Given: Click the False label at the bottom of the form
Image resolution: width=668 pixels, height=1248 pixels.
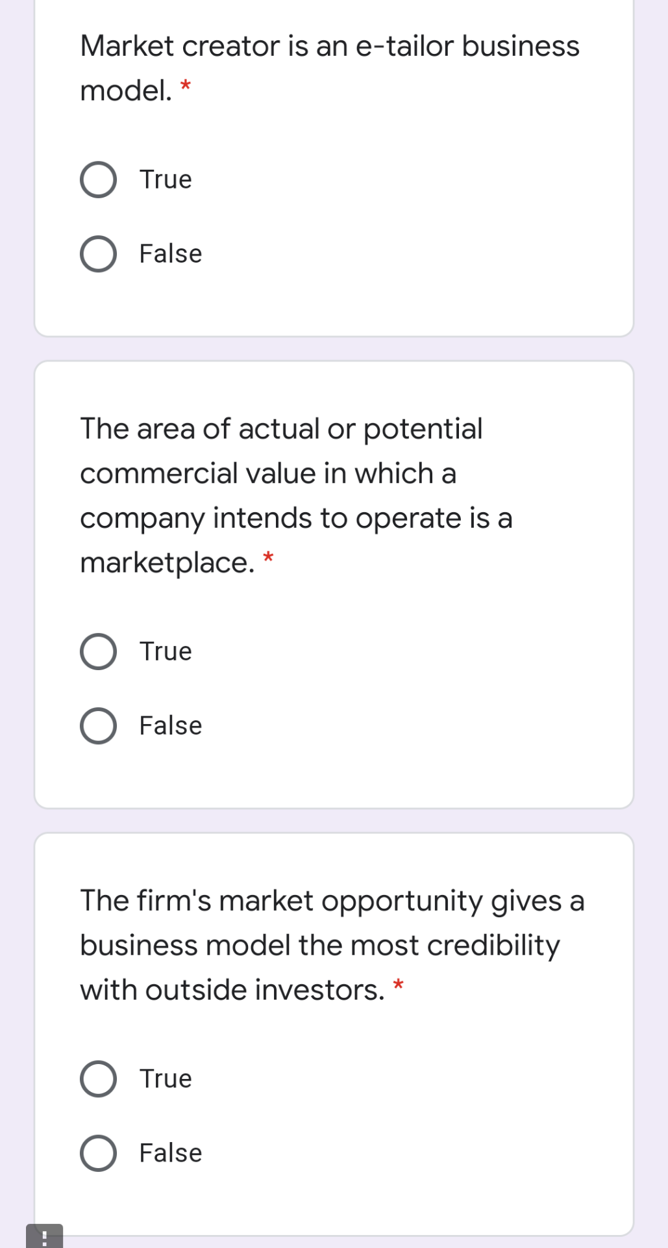Looking at the screenshot, I should (x=169, y=1152).
